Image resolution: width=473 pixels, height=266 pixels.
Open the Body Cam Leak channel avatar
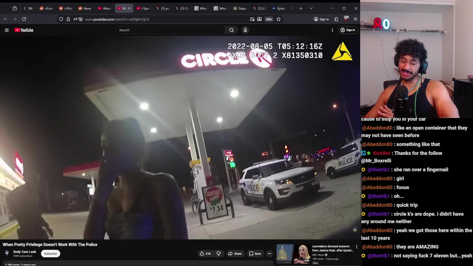[x=7, y=253]
